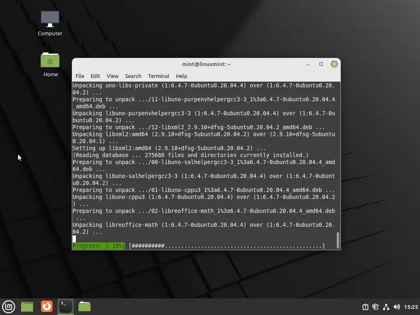Click the '01-libuno-cppu3' preparing line
The height and width of the screenshot is (315, 420).
click(203, 190)
